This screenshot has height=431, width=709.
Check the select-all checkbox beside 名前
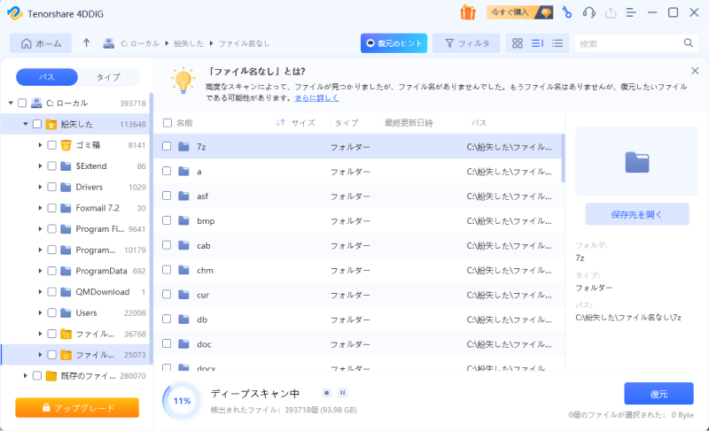point(168,123)
